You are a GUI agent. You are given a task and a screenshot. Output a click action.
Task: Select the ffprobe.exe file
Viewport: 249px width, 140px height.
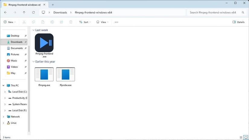coord(65,77)
